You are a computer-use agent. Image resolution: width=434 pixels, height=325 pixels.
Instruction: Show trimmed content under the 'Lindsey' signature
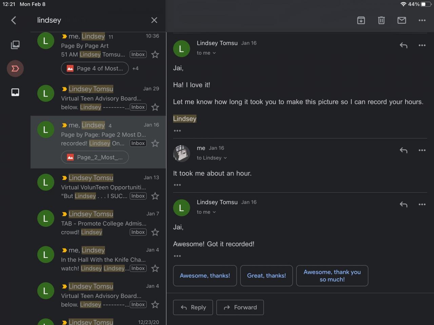(177, 131)
